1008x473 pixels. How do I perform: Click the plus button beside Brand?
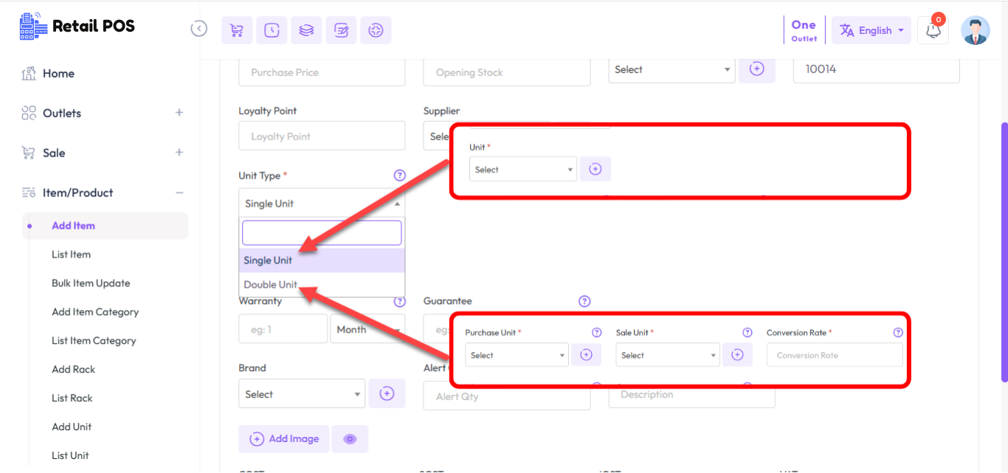(387, 394)
